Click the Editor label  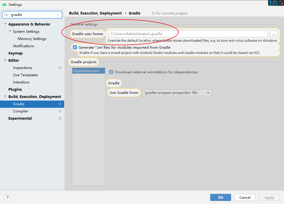pos(14,61)
